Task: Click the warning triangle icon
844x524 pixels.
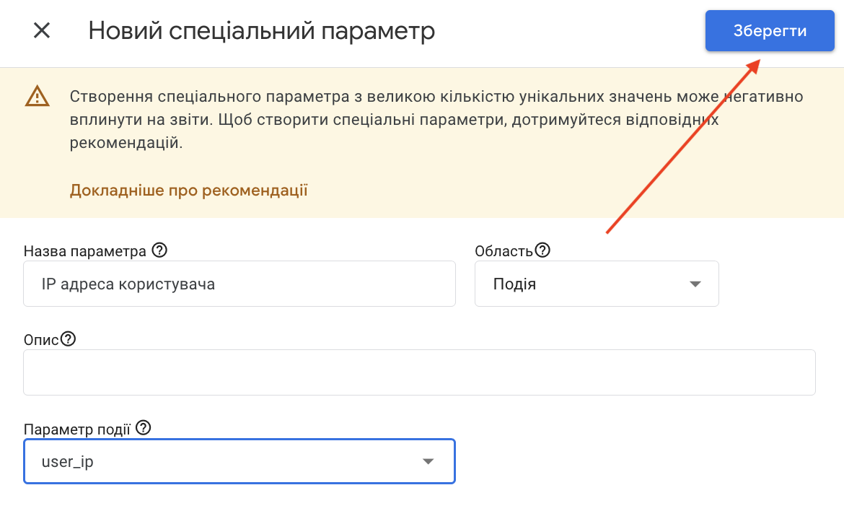Action: pyautogui.click(x=37, y=97)
